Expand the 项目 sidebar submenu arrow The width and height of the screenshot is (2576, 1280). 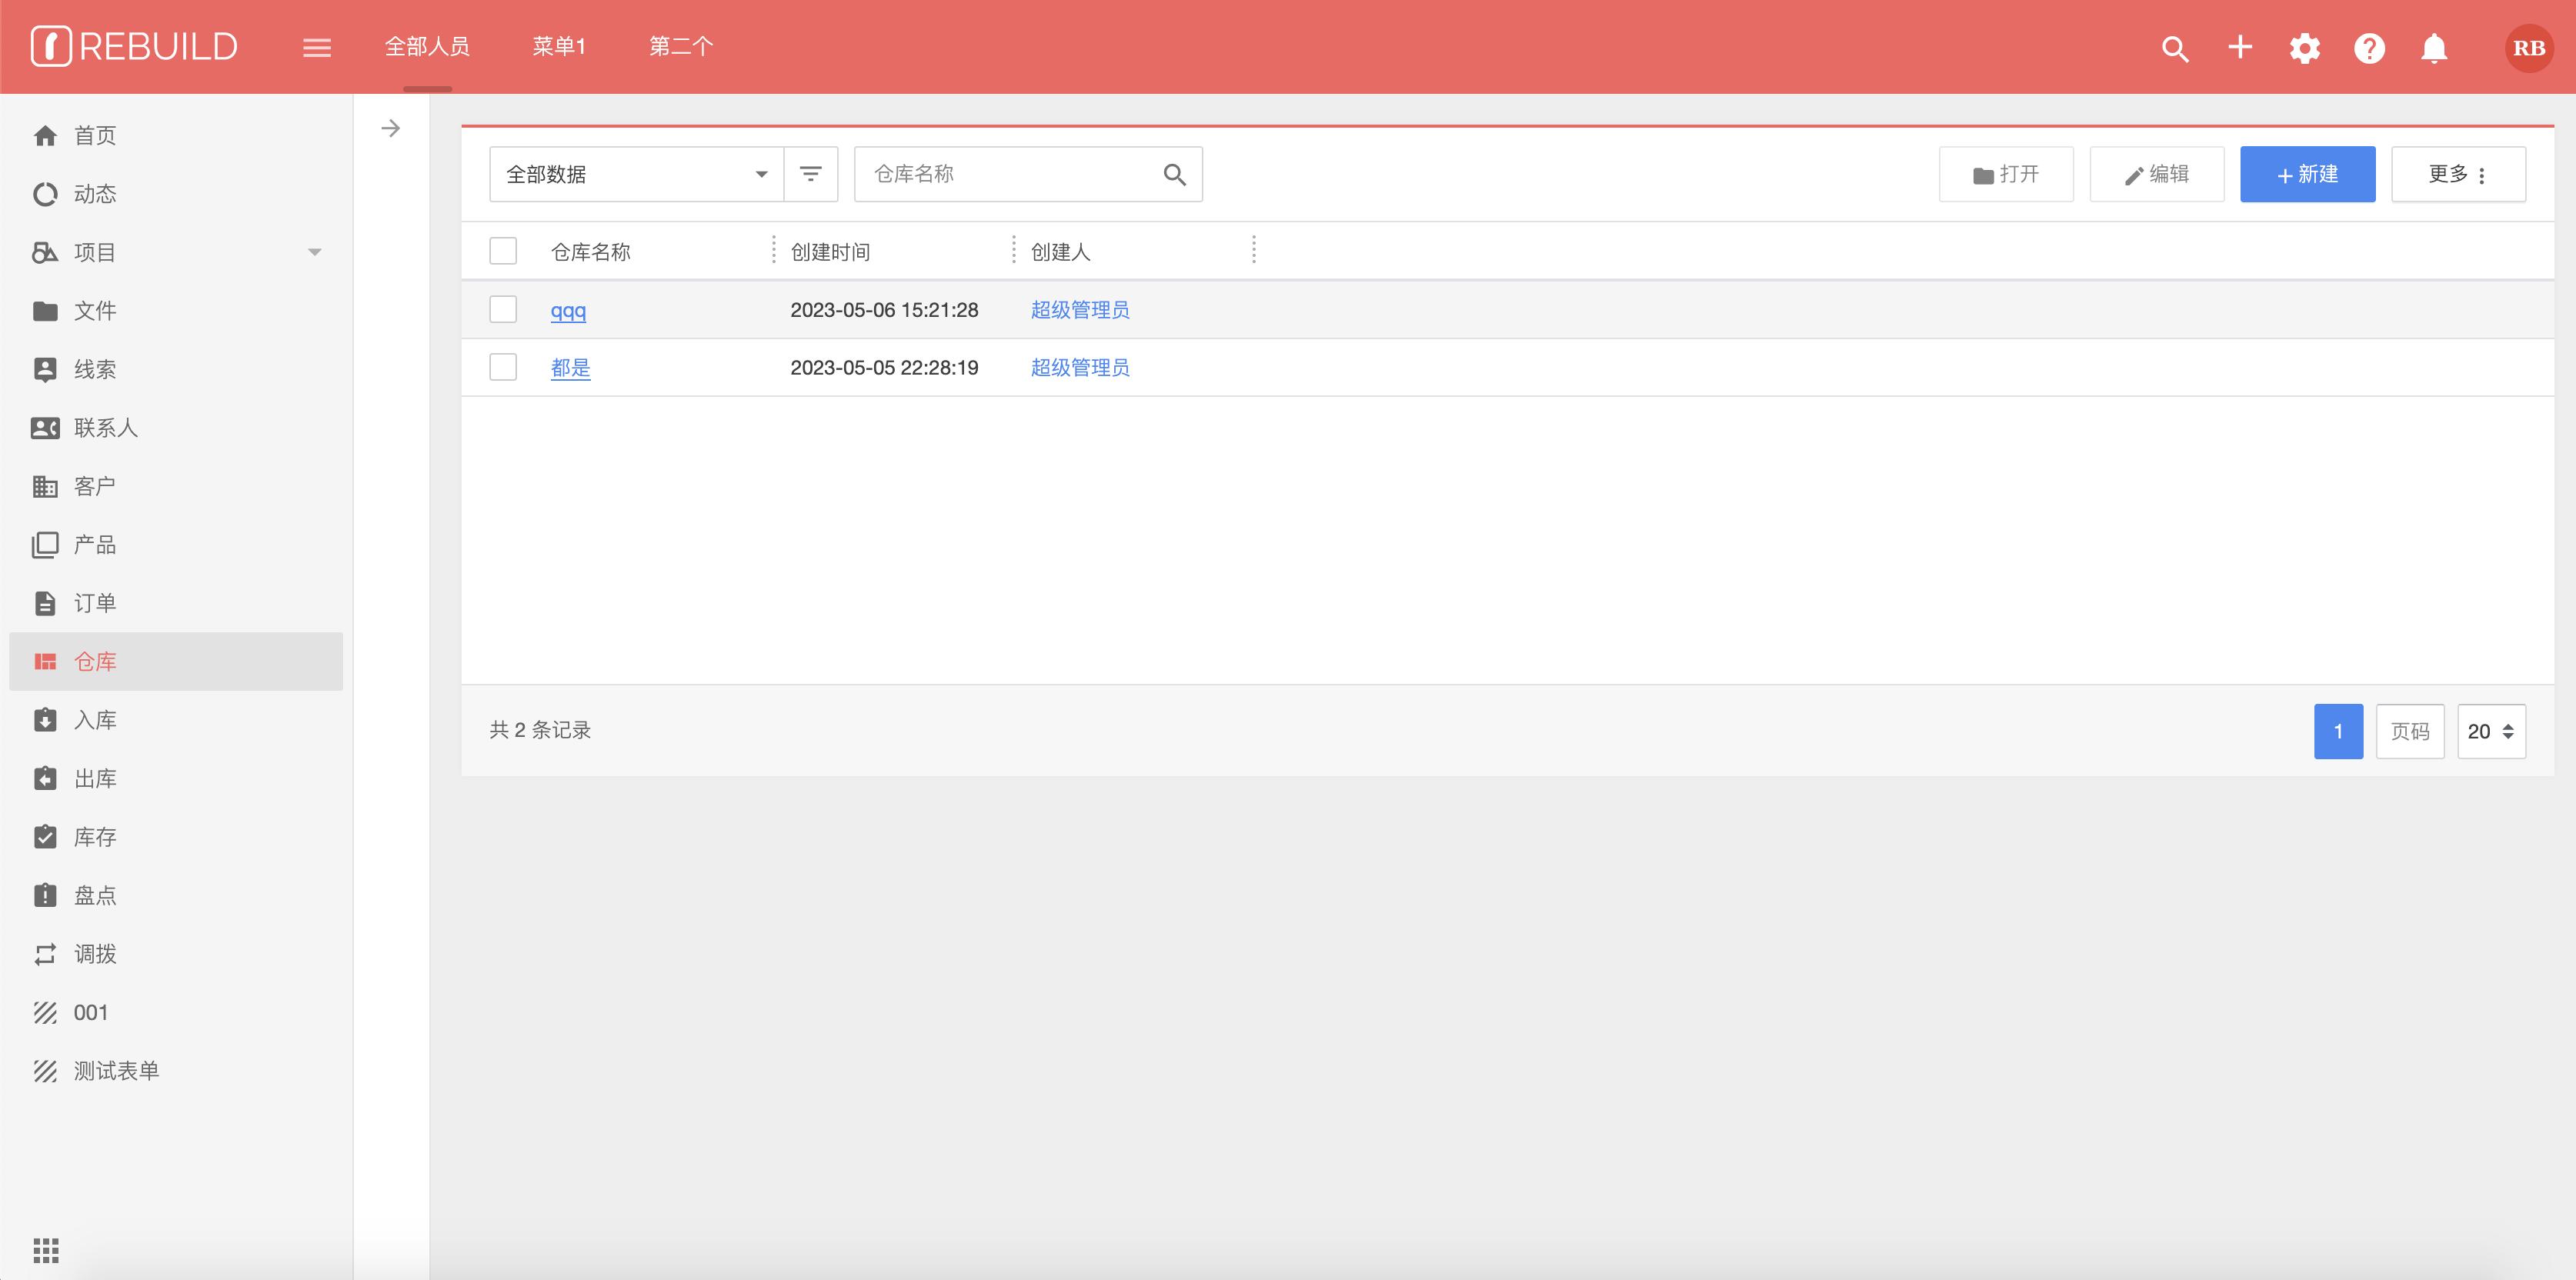314,252
